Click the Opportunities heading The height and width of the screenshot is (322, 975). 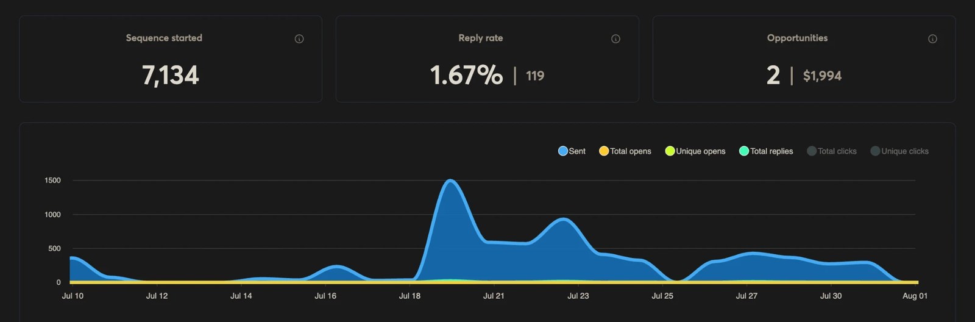pos(797,38)
